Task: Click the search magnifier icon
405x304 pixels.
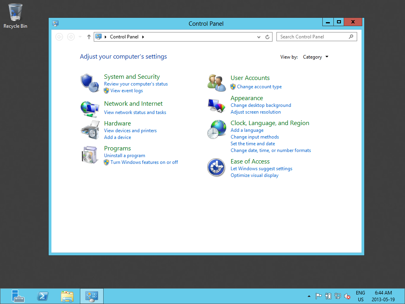Action: pyautogui.click(x=351, y=37)
